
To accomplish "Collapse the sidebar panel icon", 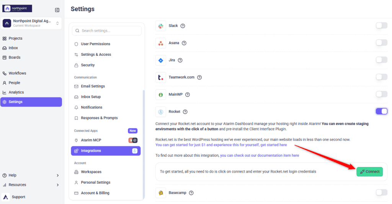I will click(57, 10).
